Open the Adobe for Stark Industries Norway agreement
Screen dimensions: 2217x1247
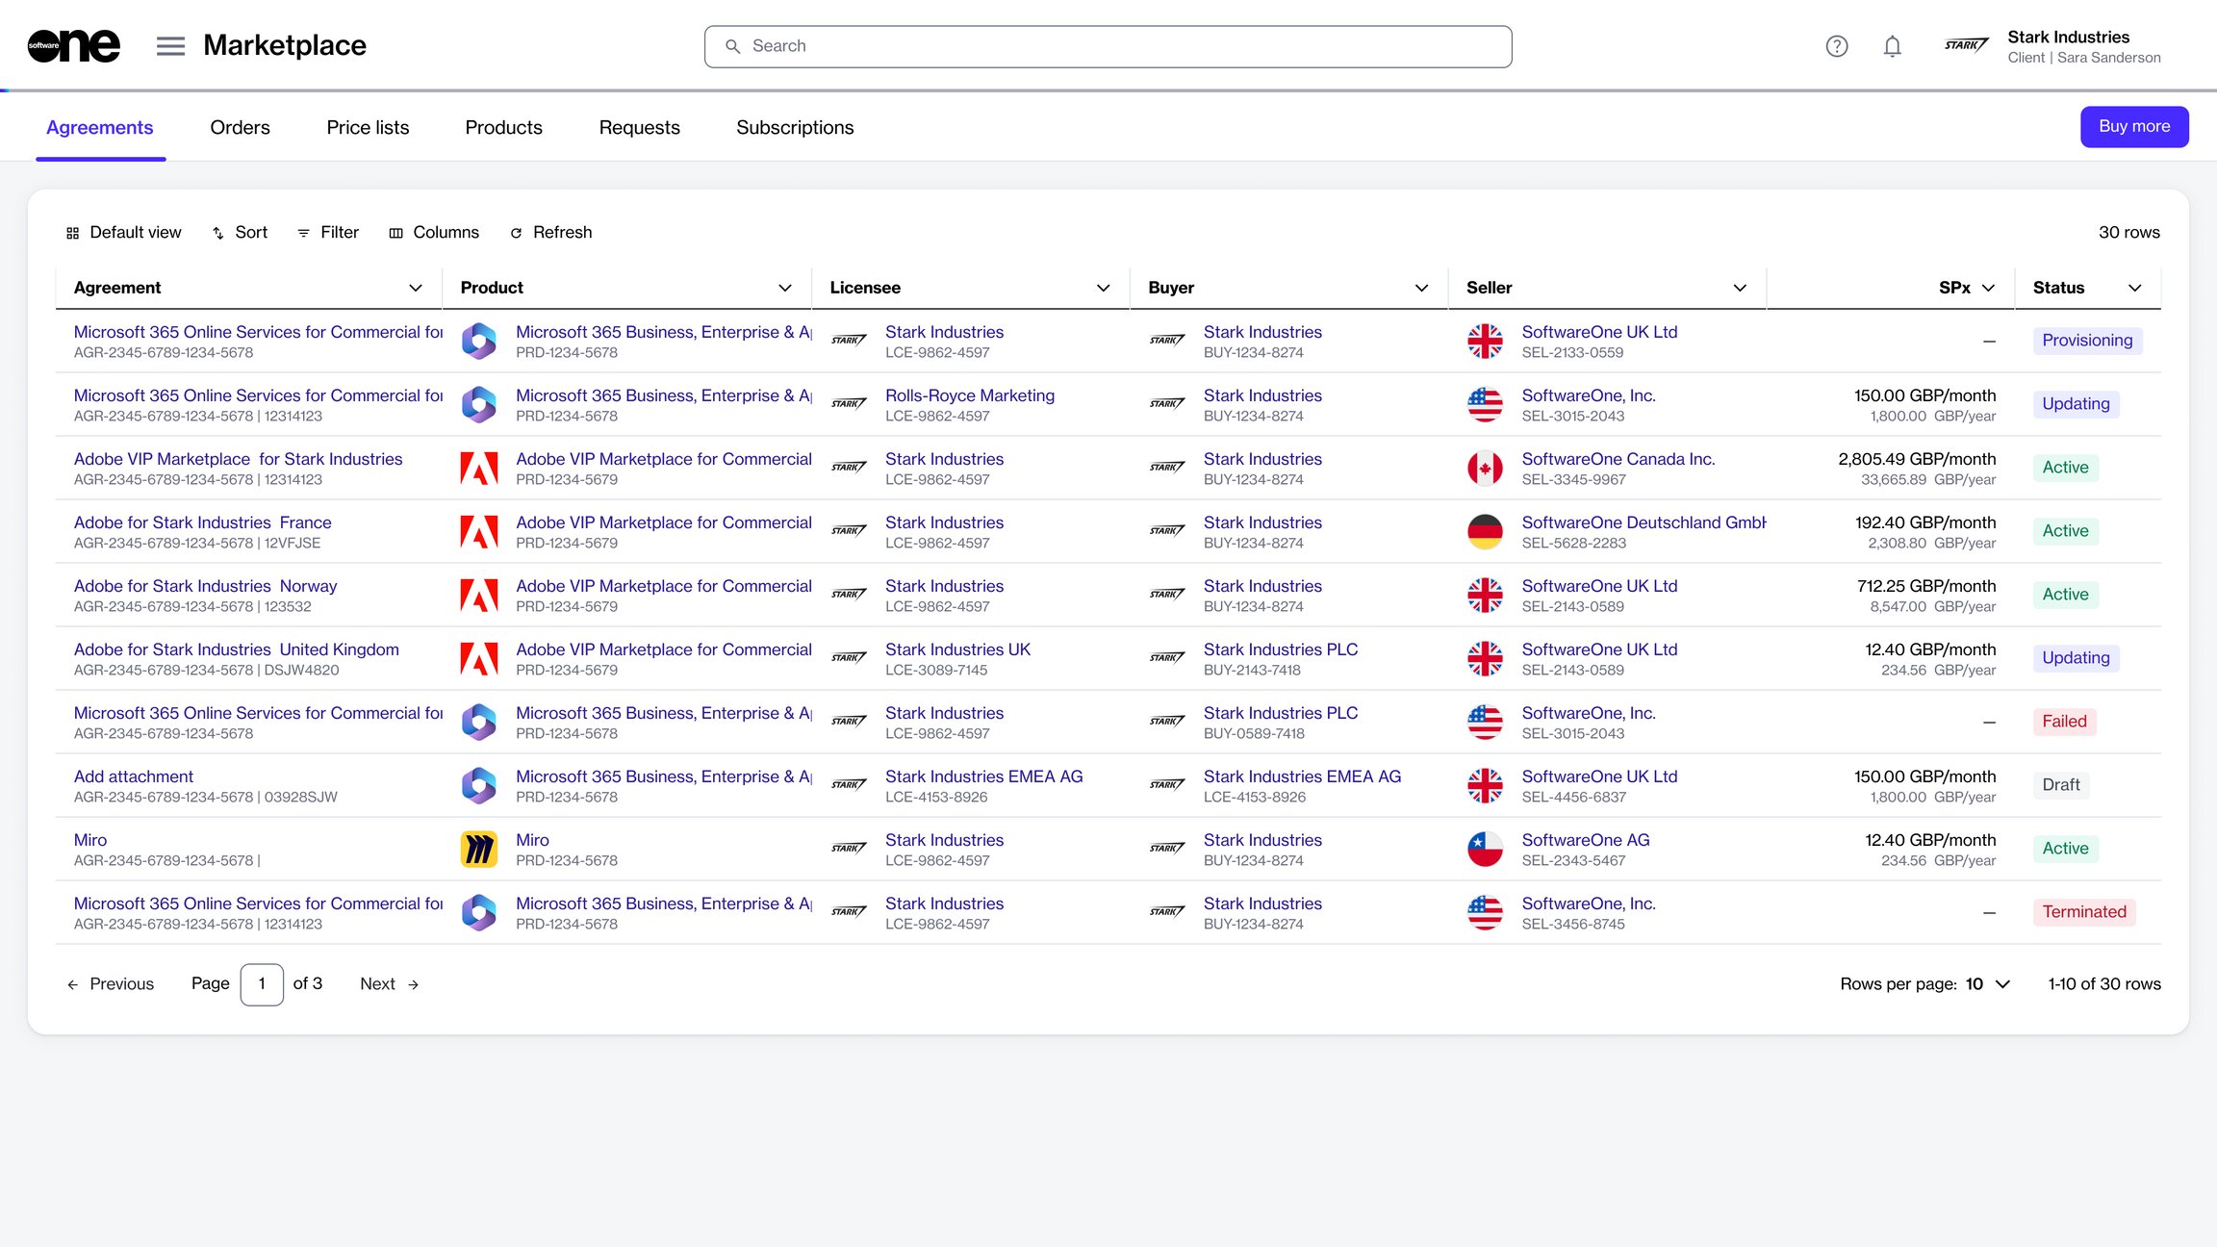205,586
